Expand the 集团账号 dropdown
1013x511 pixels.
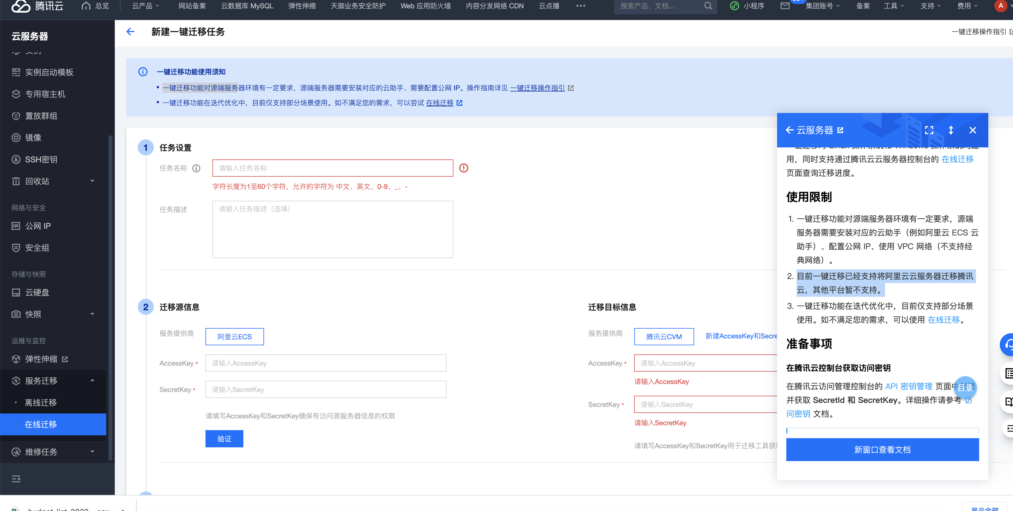(822, 6)
